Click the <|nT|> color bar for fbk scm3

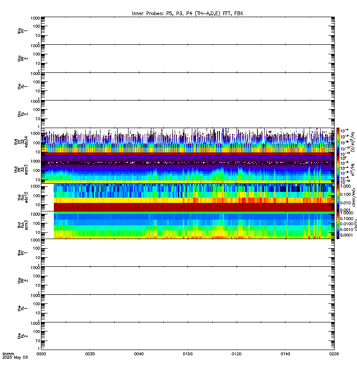(x=338, y=225)
